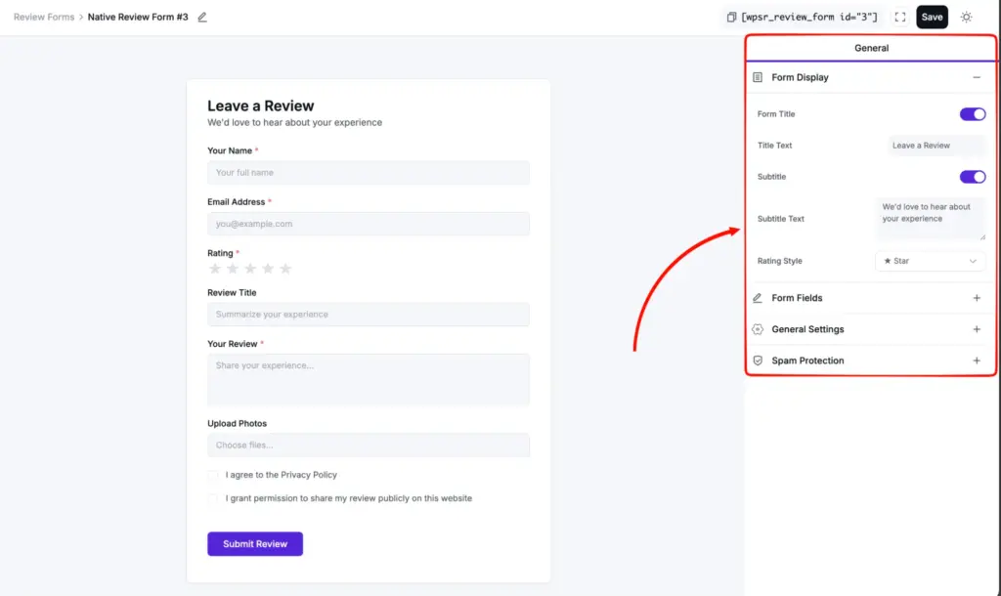Expand the Spam Protection section
This screenshot has height=596, width=1001.
coord(976,361)
